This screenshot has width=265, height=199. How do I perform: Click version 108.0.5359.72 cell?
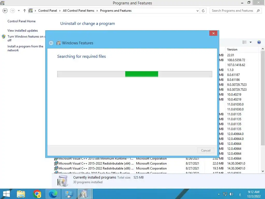coord(236,60)
